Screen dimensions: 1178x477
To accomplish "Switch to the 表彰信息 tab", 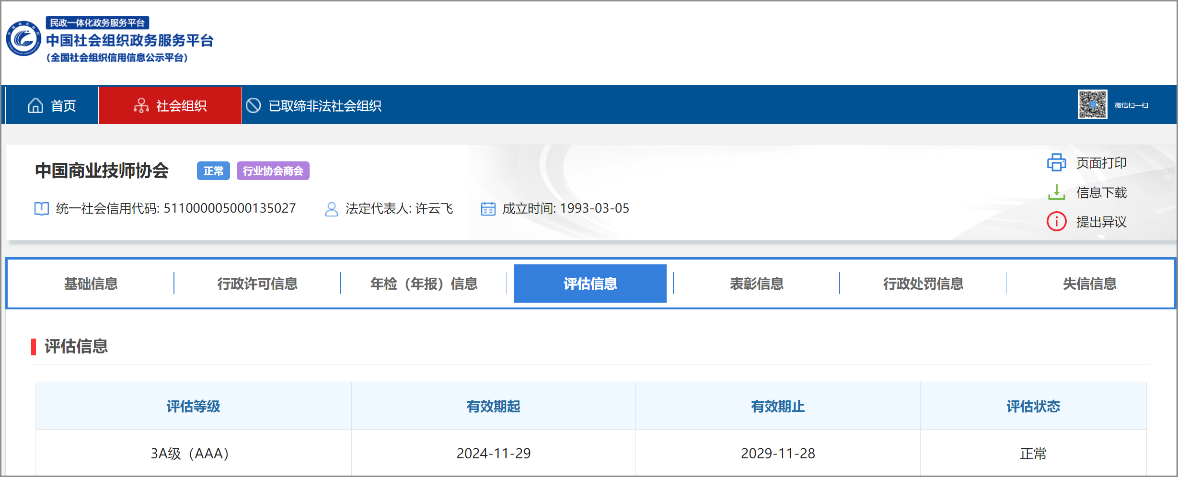I will coord(756,284).
